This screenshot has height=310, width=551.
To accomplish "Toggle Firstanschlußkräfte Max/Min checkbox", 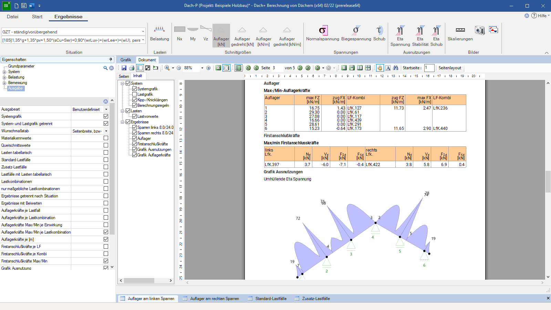I will 106,261.
